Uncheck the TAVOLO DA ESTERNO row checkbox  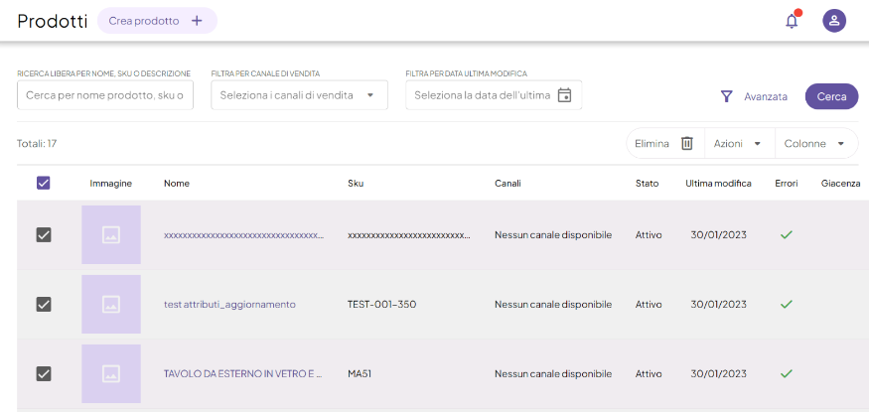click(44, 374)
